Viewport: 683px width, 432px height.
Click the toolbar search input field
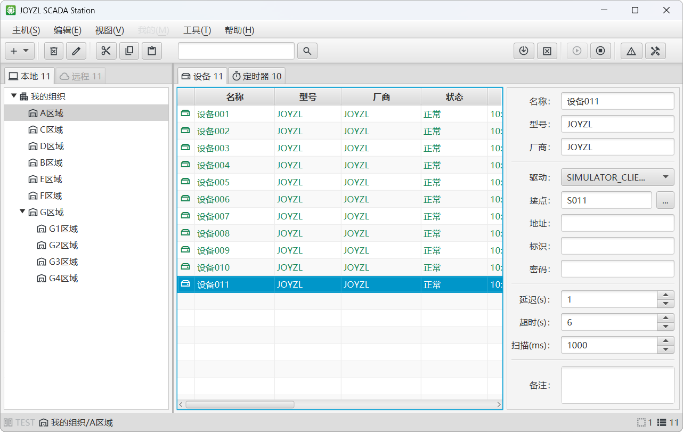236,51
